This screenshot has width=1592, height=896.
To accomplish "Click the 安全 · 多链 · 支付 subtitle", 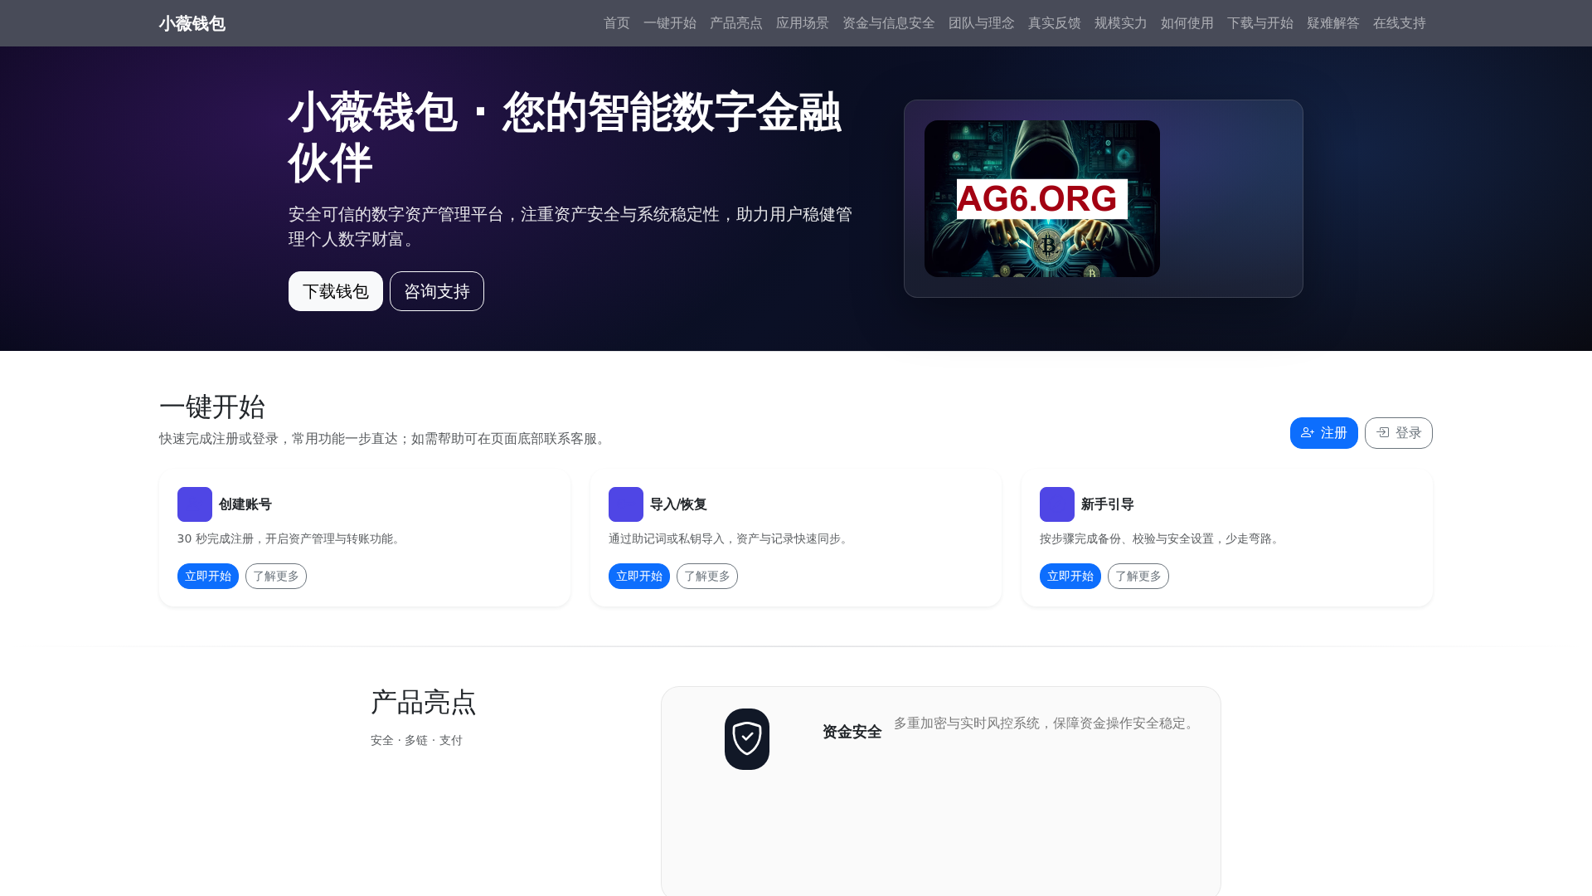I will tap(416, 740).
